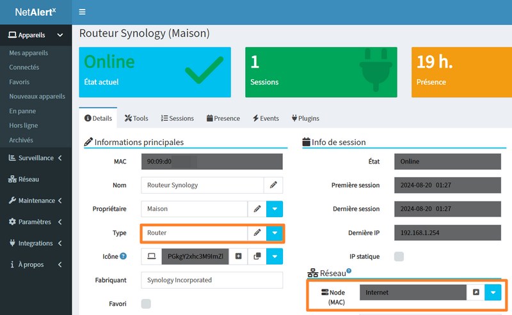Click the Première session field
Viewport: 512px width, 315px height.
point(447,185)
